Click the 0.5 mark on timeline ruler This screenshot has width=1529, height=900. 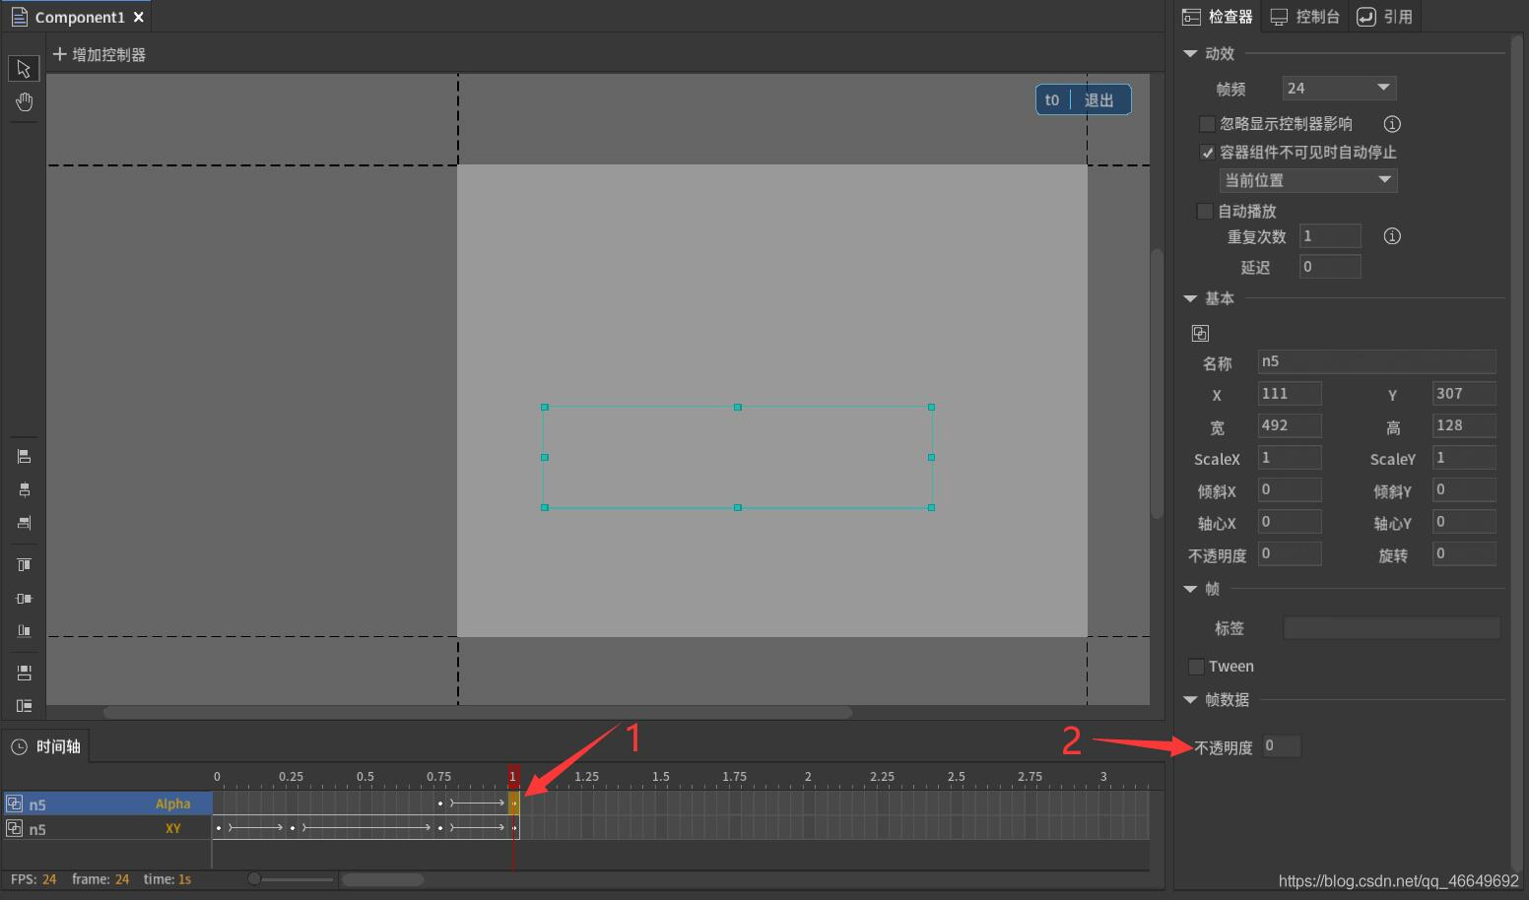[x=366, y=777]
